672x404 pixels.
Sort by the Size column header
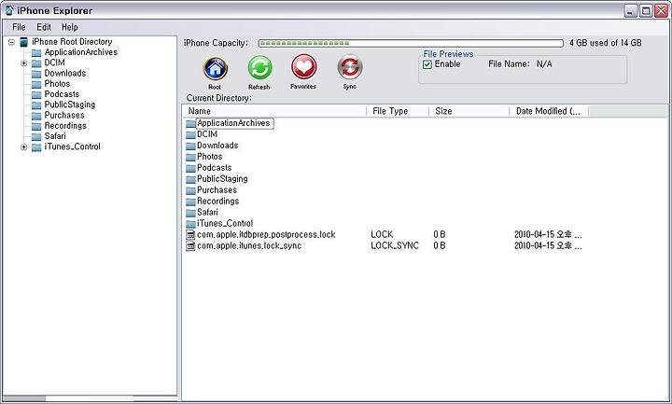(469, 111)
